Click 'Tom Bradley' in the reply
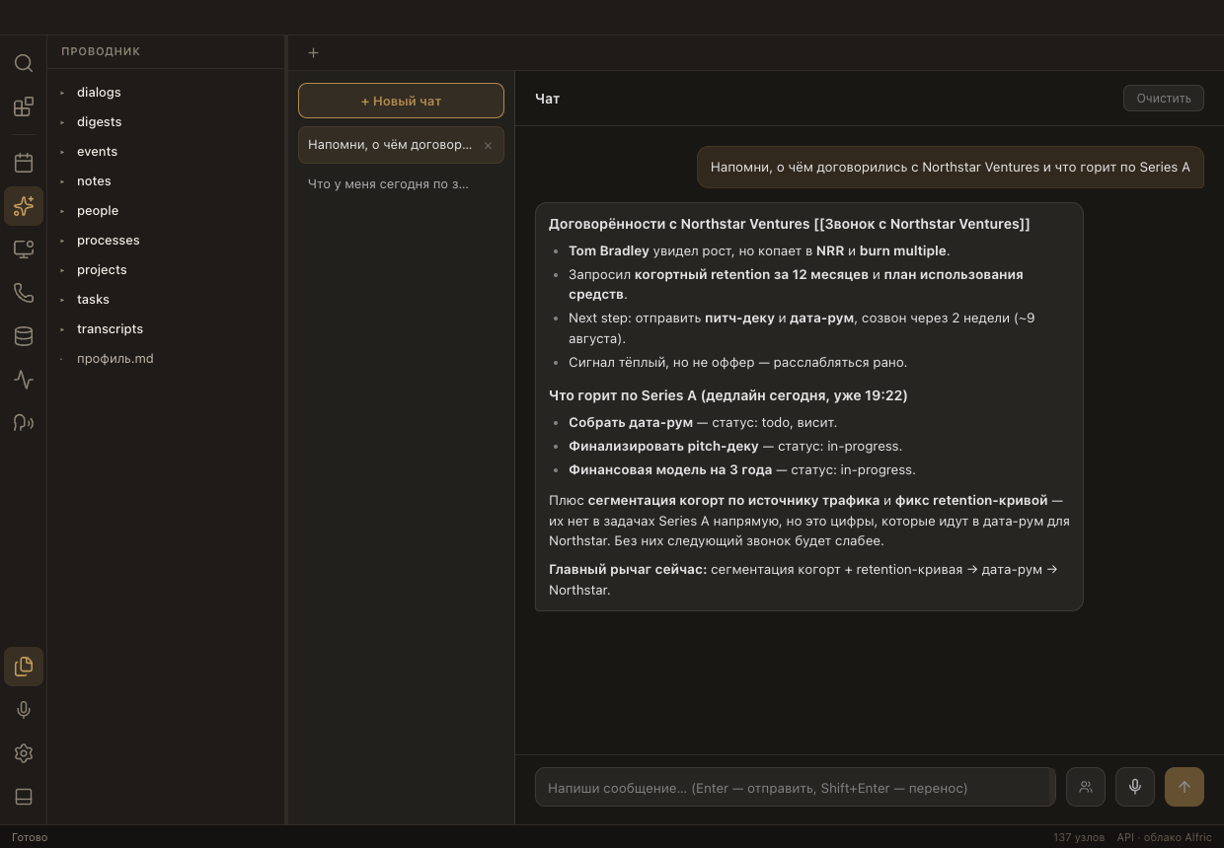The image size is (1224, 848). pyautogui.click(x=609, y=250)
